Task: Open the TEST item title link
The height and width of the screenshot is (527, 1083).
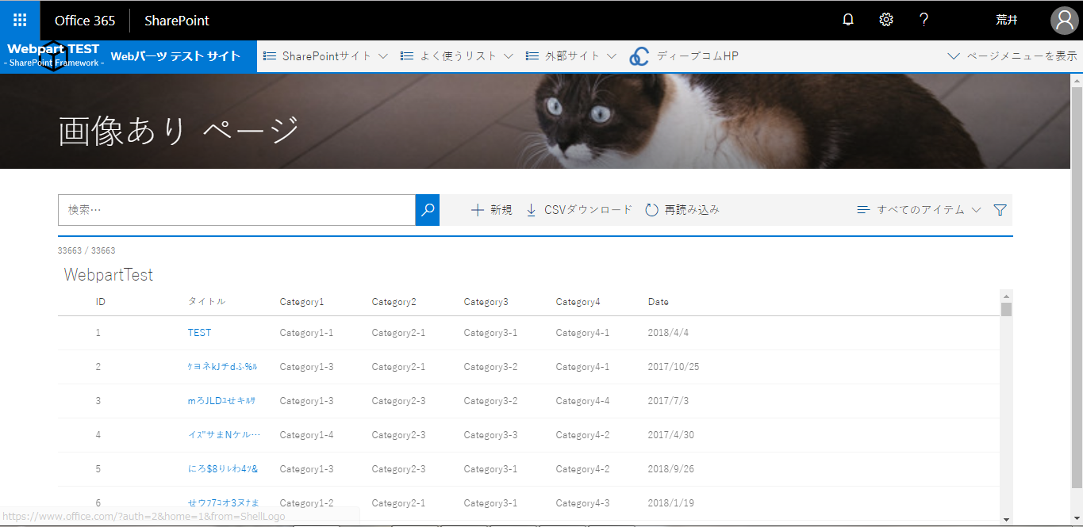Action: (x=199, y=333)
